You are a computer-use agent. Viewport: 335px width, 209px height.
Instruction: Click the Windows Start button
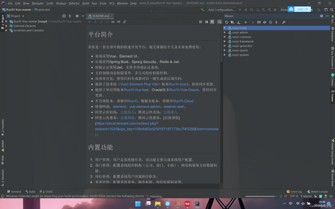pyautogui.click(x=138, y=204)
